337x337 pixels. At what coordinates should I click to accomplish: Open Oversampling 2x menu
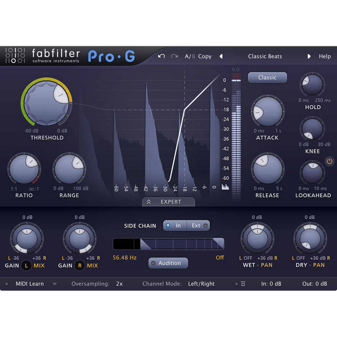pos(119,284)
